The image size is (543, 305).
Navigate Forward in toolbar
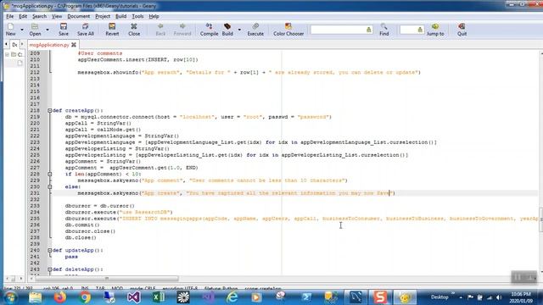(x=182, y=30)
